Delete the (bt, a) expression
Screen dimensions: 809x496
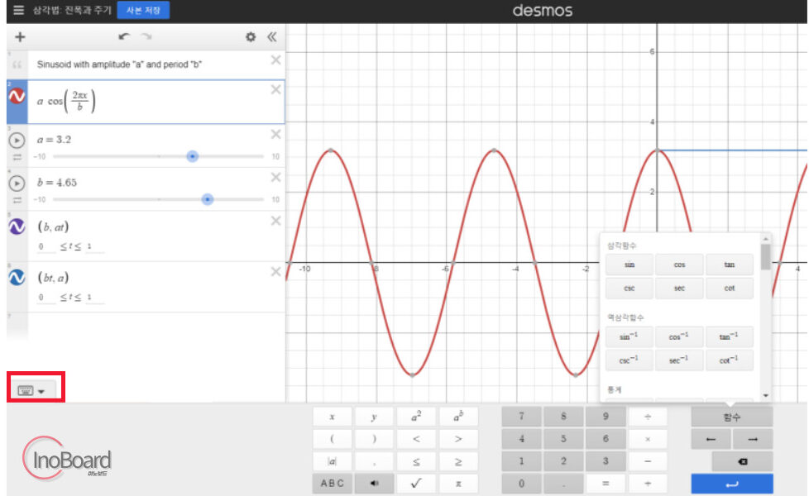(x=276, y=272)
